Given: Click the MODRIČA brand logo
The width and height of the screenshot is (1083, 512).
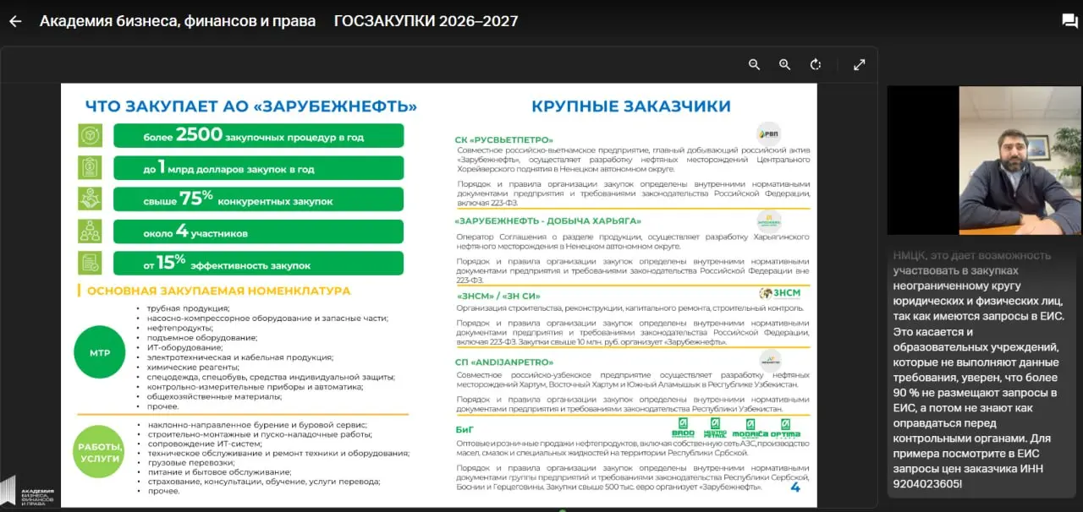Looking at the screenshot, I should [750, 428].
